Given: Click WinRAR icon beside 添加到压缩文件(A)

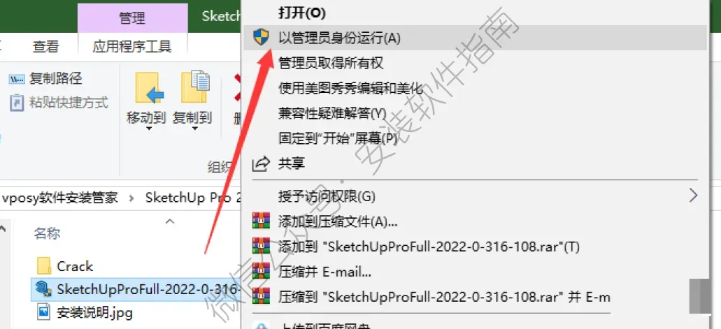Looking at the screenshot, I should point(261,221).
